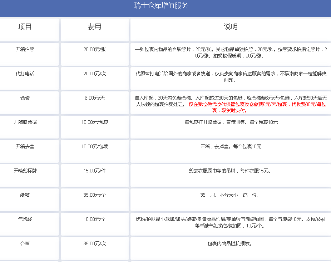Click the 开箱取票据 service item
331x262 pixels.
coord(25,122)
